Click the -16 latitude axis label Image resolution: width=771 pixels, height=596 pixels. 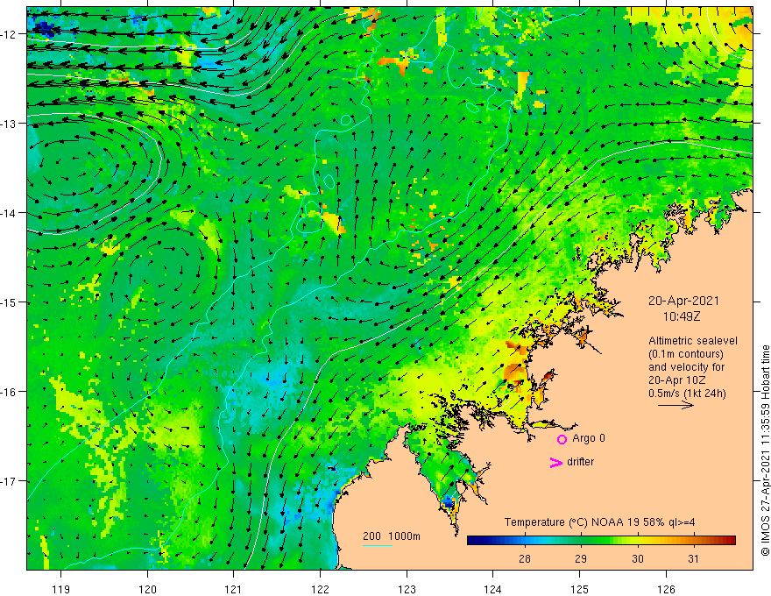(x=9, y=392)
